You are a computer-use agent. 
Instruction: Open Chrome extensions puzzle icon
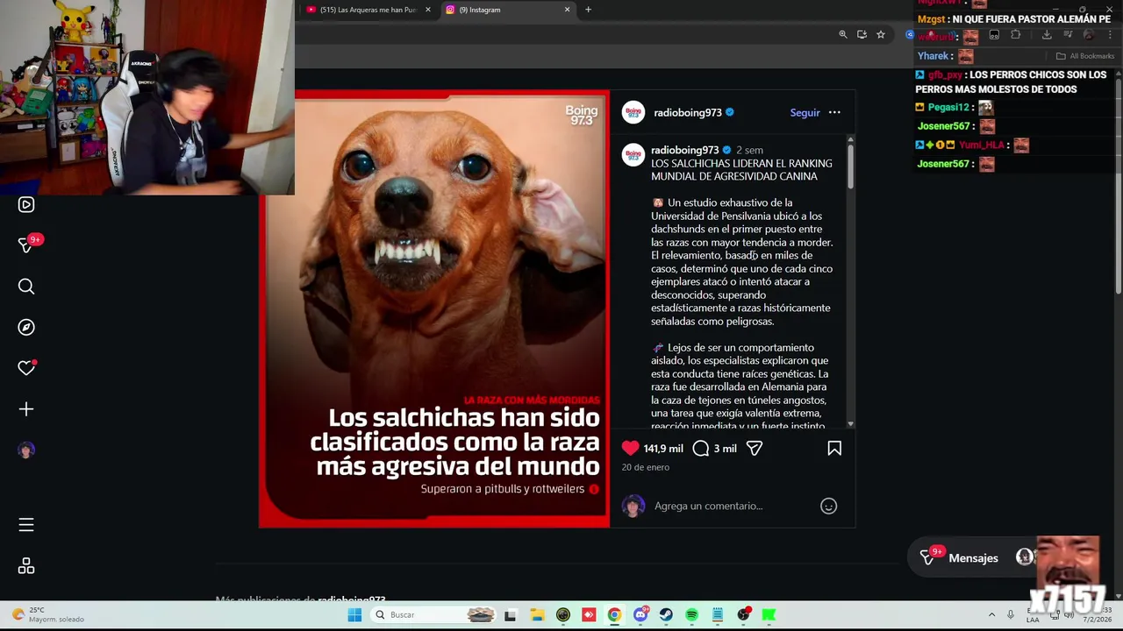click(1016, 34)
